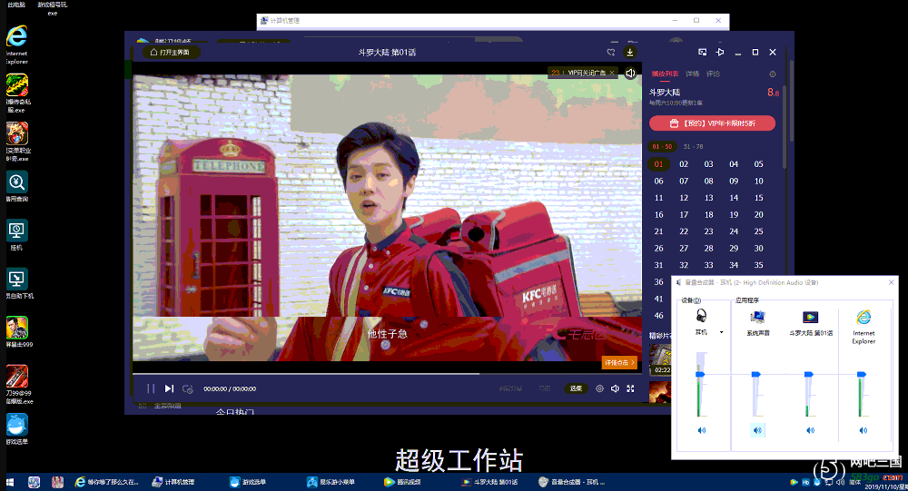The height and width of the screenshot is (491, 908).
Task: Click the VIP年卡限时5折 promotion button
Action: click(x=712, y=123)
